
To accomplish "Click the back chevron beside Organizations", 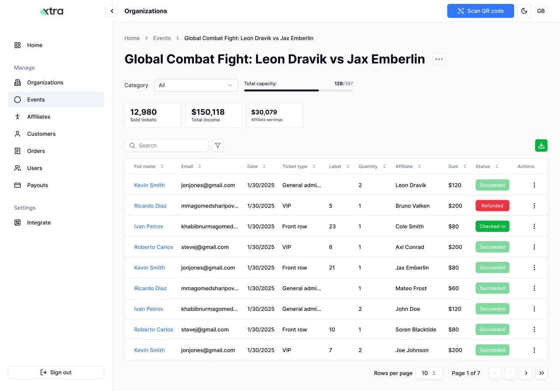I will [112, 11].
